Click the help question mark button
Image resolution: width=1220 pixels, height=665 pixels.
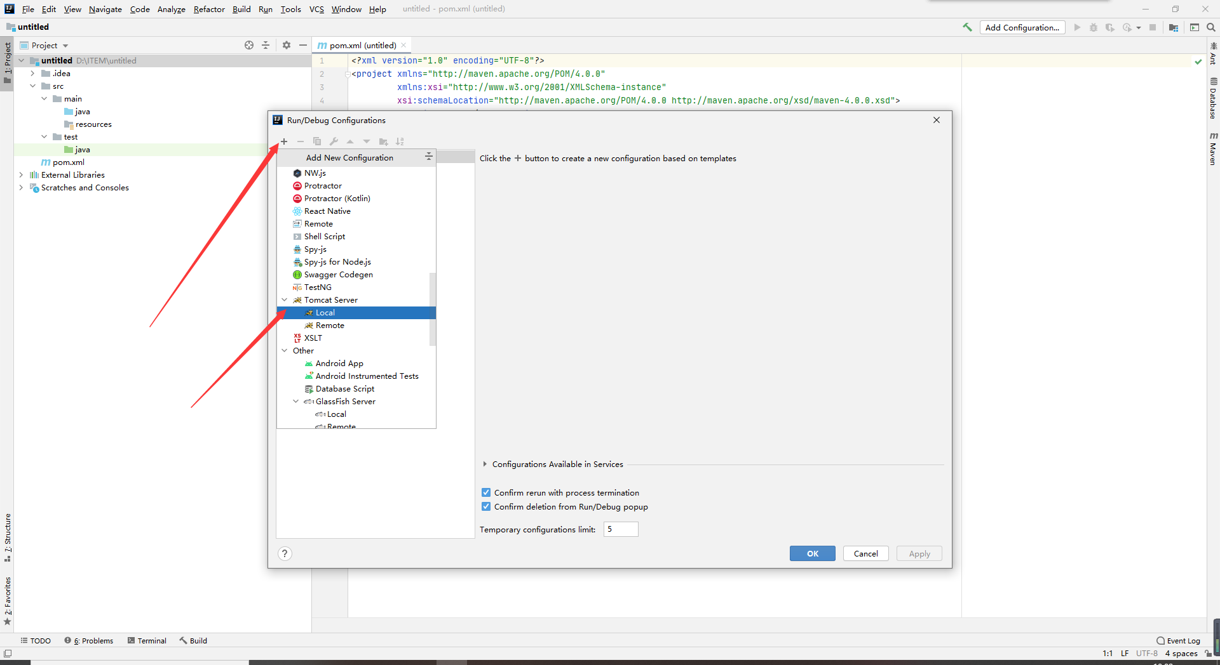[x=285, y=553]
